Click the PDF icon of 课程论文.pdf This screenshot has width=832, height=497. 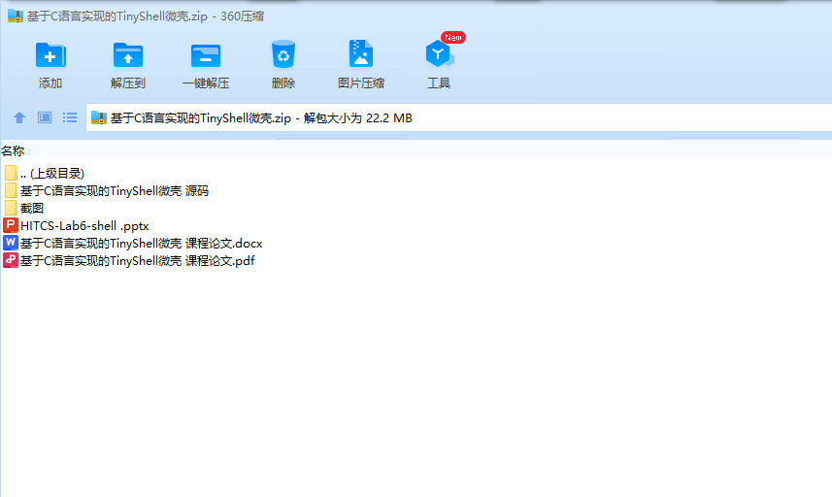point(10,260)
